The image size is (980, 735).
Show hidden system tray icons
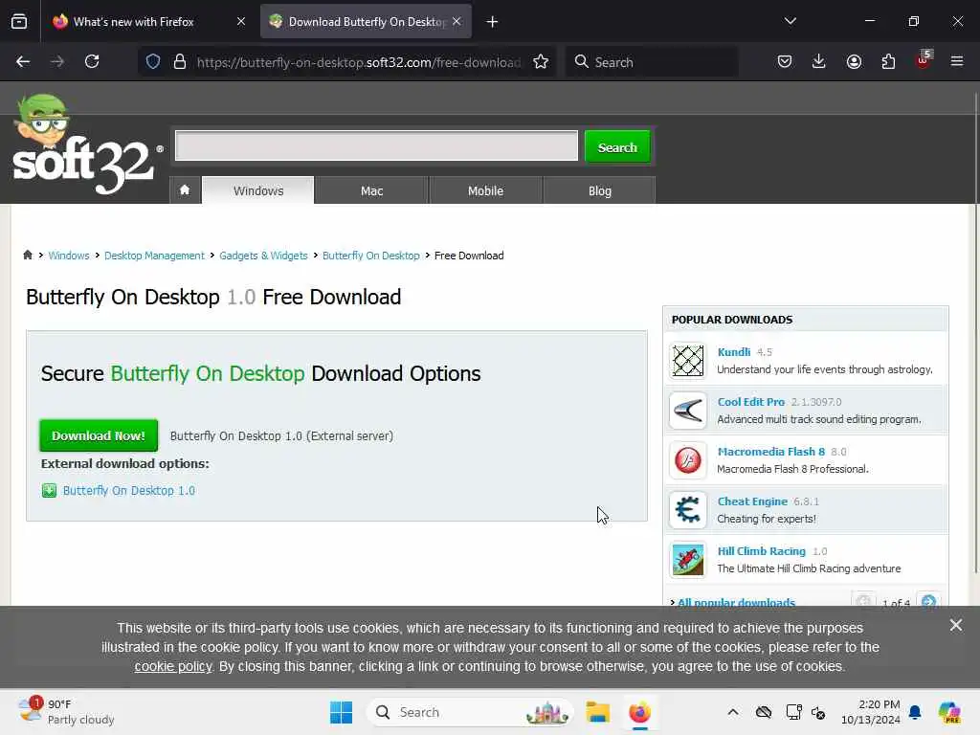pos(733,712)
